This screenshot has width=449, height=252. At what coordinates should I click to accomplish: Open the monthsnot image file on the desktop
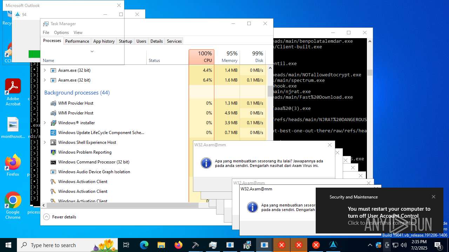click(13, 128)
